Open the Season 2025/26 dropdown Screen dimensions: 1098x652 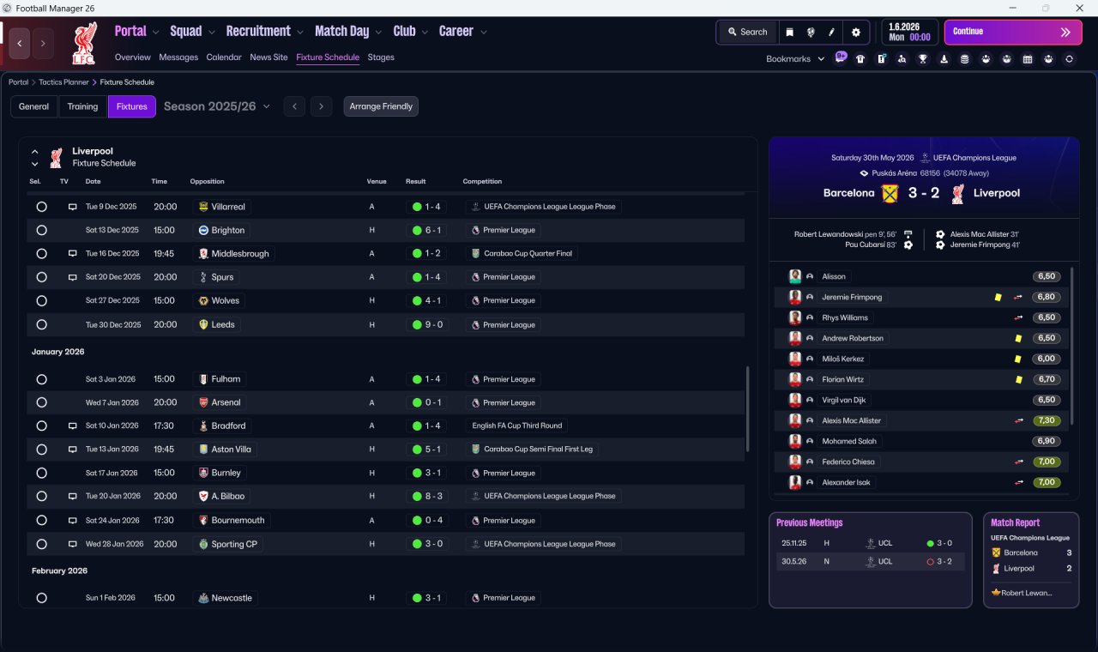(x=217, y=106)
